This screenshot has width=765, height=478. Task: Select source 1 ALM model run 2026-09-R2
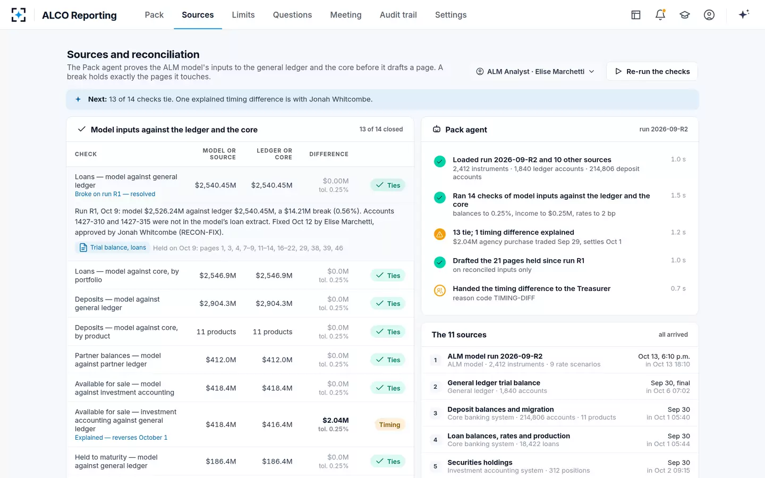(560, 360)
